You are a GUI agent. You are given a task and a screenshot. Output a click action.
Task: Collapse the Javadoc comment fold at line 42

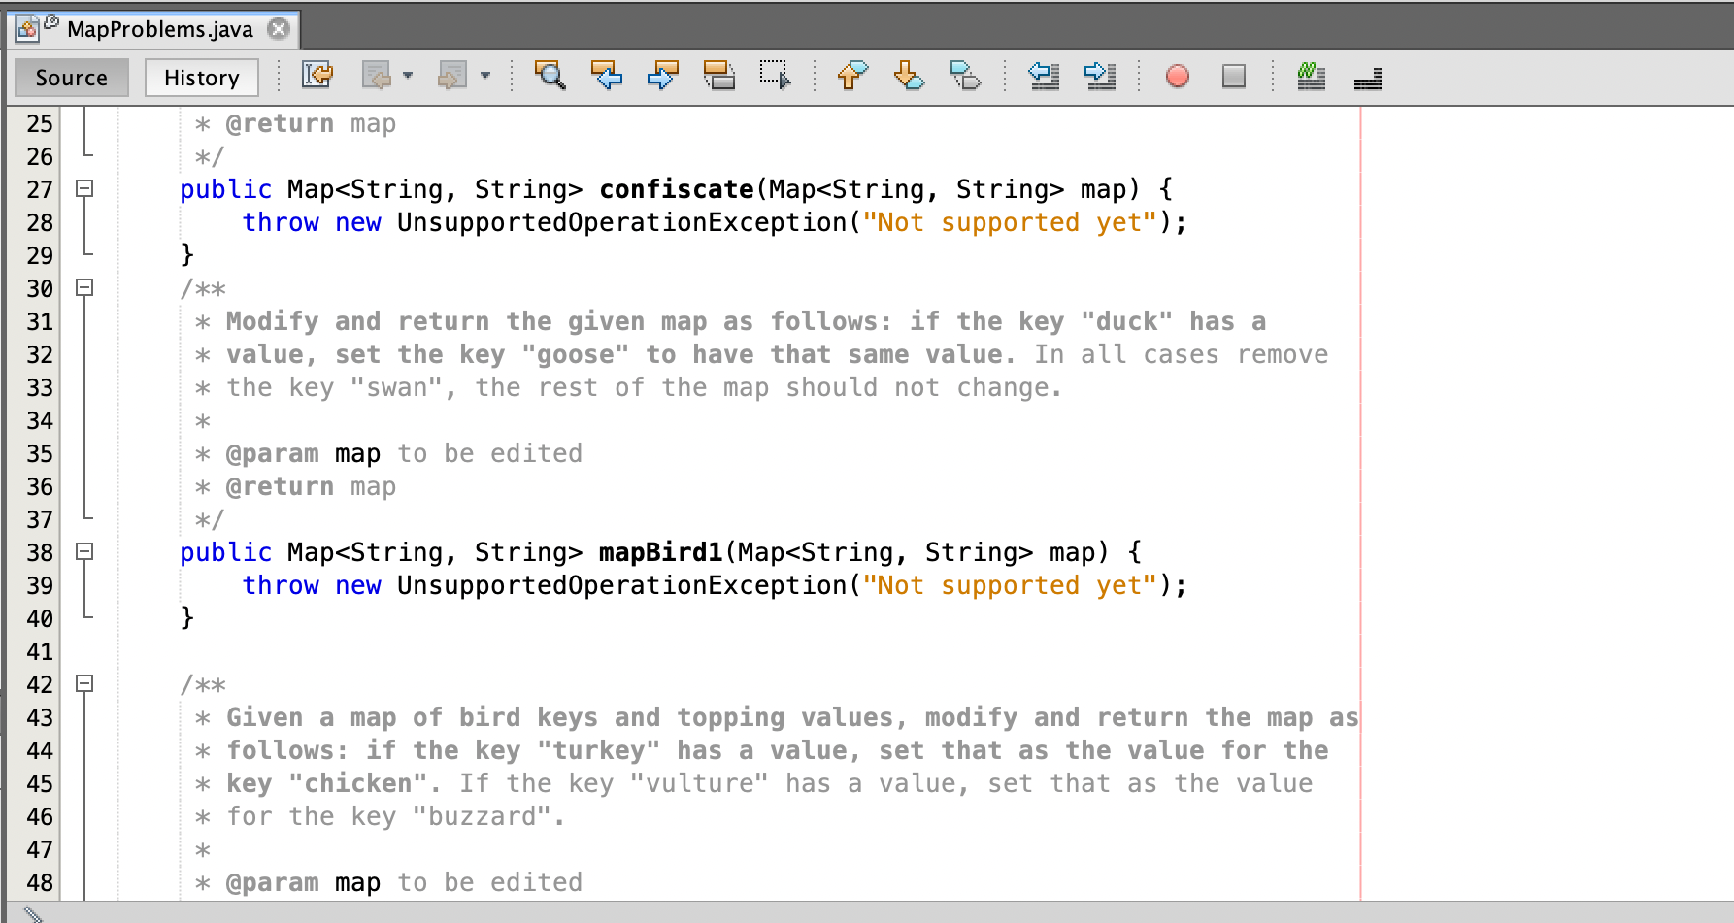click(85, 683)
